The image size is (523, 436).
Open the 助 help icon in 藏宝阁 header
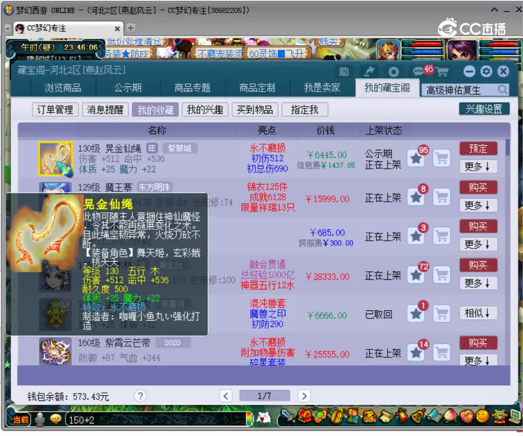click(x=344, y=72)
